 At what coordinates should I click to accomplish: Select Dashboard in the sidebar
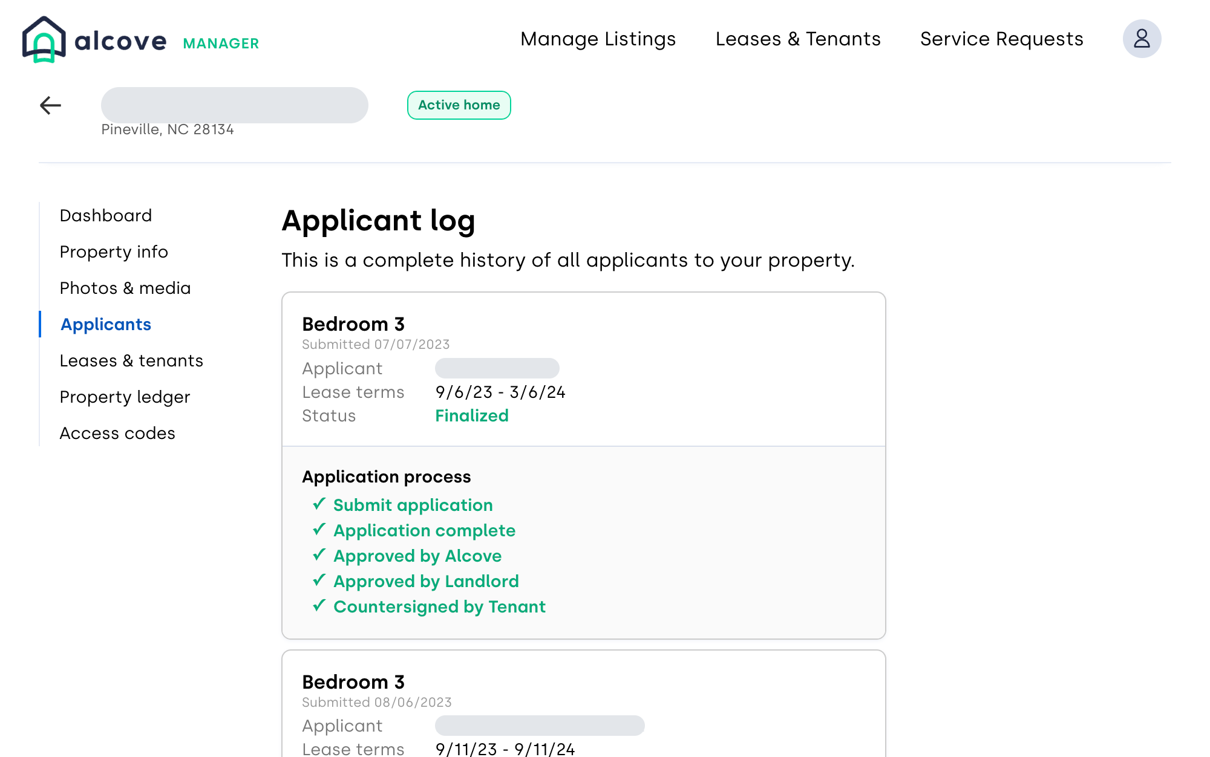coord(106,216)
